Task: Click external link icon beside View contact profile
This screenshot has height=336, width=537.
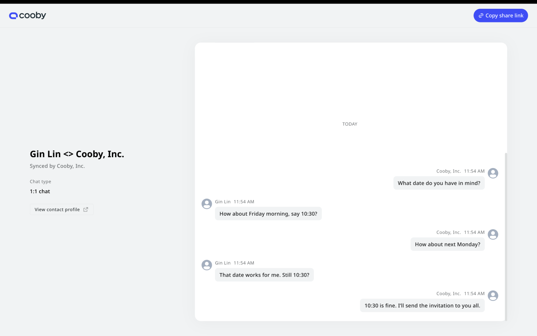Action: (86, 209)
